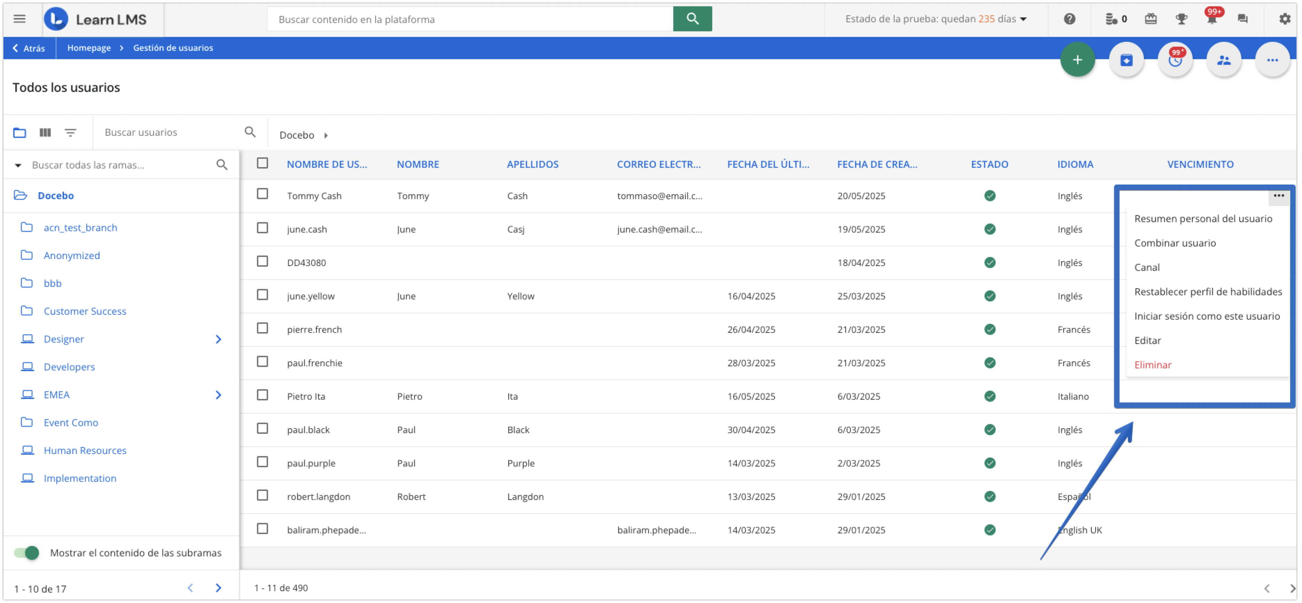Sort by NOMBRE DE US... column header
Image resolution: width=1302 pixels, height=603 pixels.
(x=327, y=164)
